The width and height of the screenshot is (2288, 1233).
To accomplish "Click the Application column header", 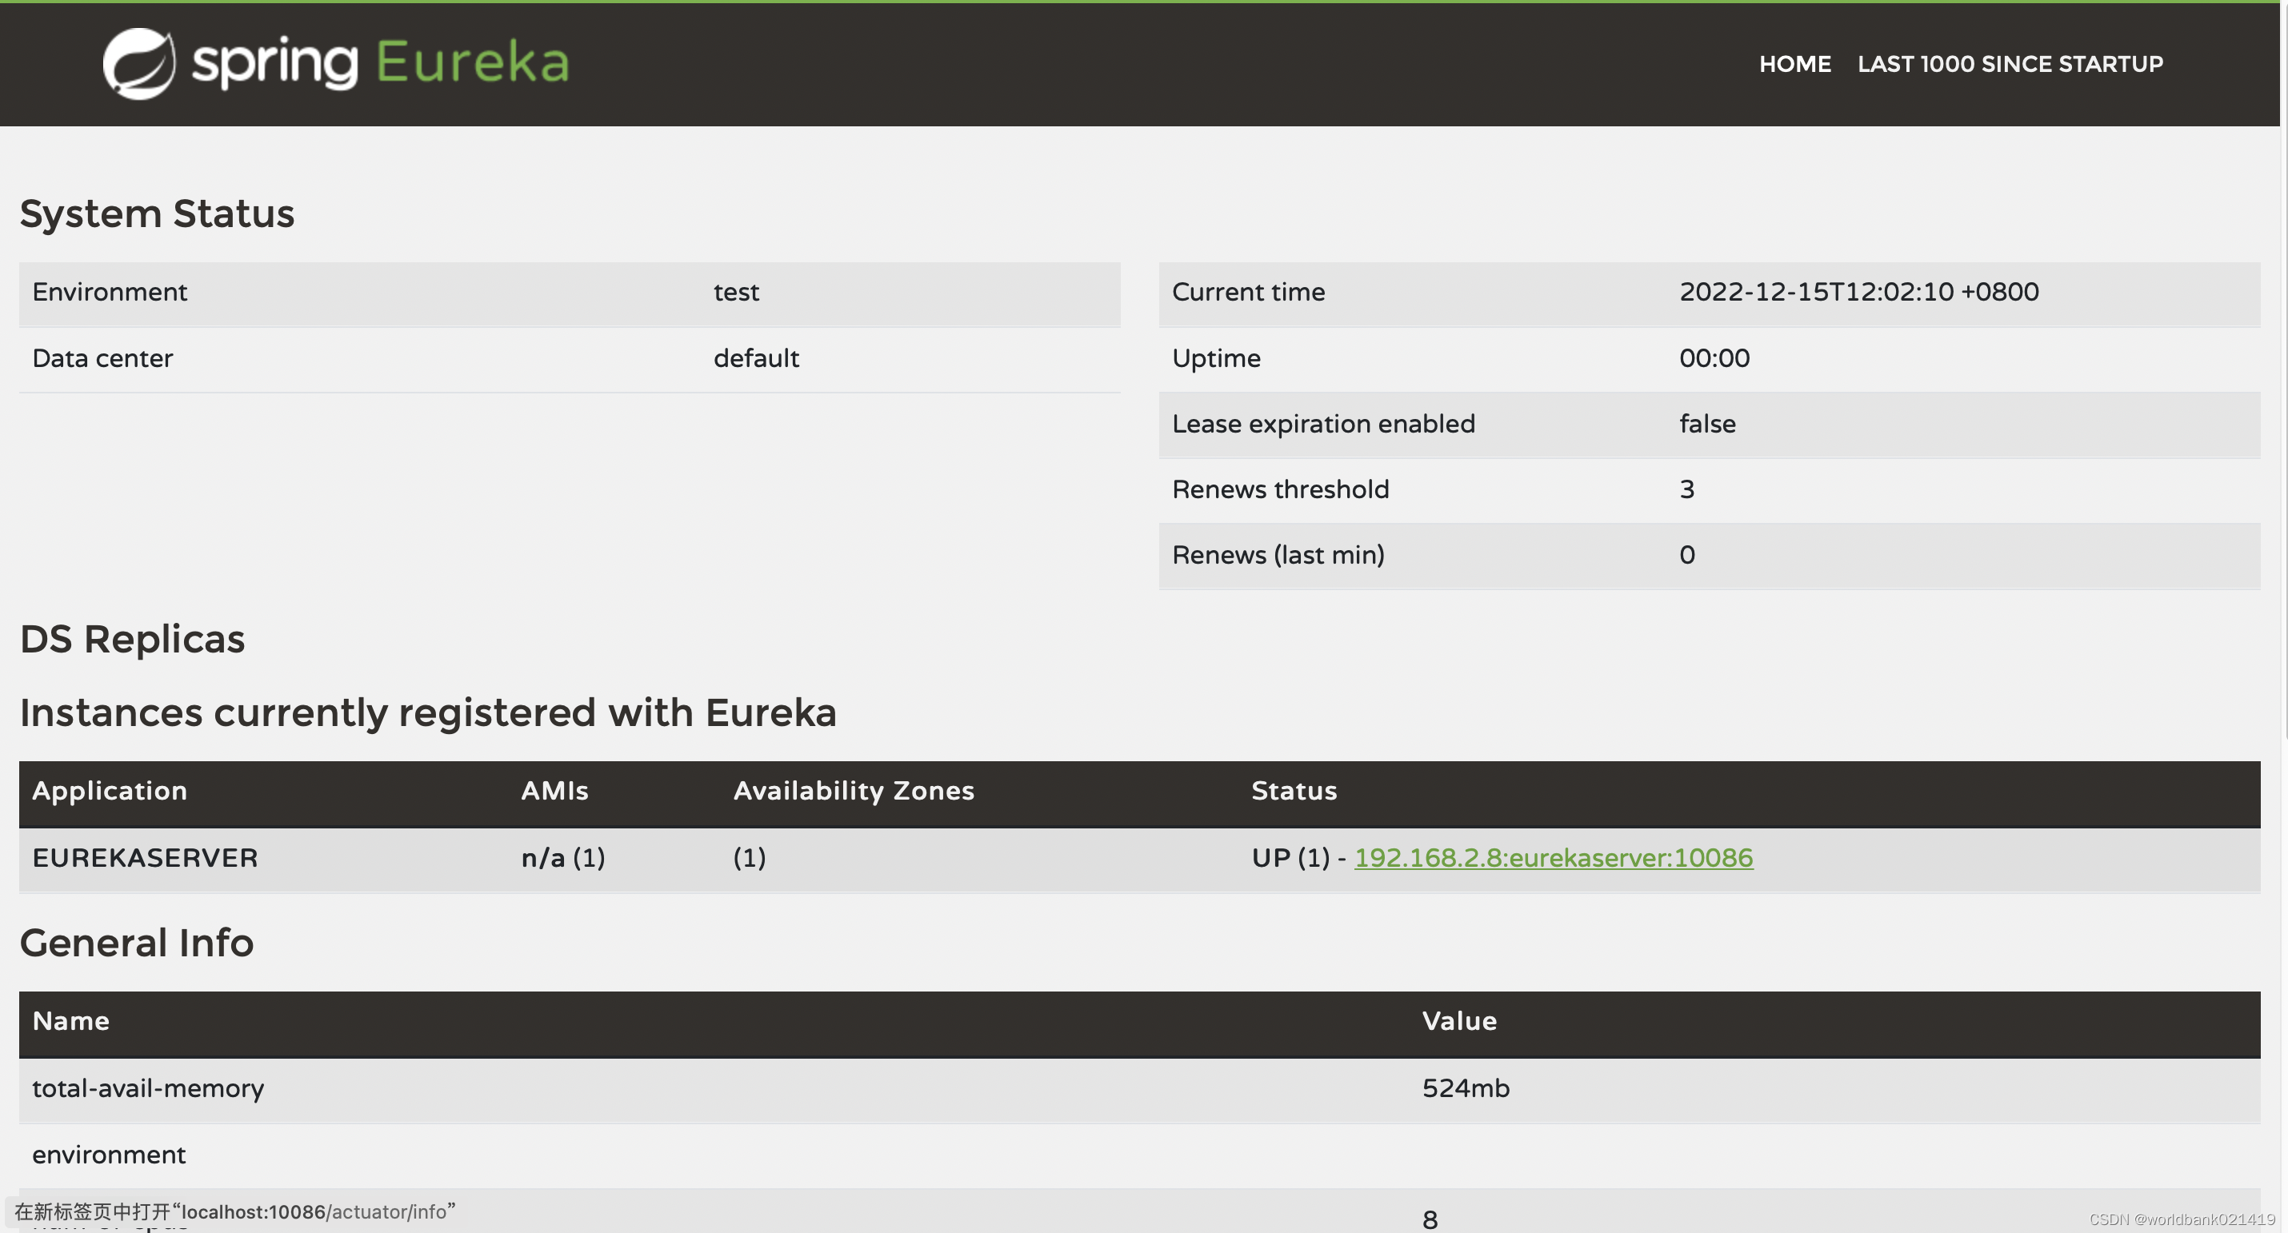I will click(x=110, y=791).
